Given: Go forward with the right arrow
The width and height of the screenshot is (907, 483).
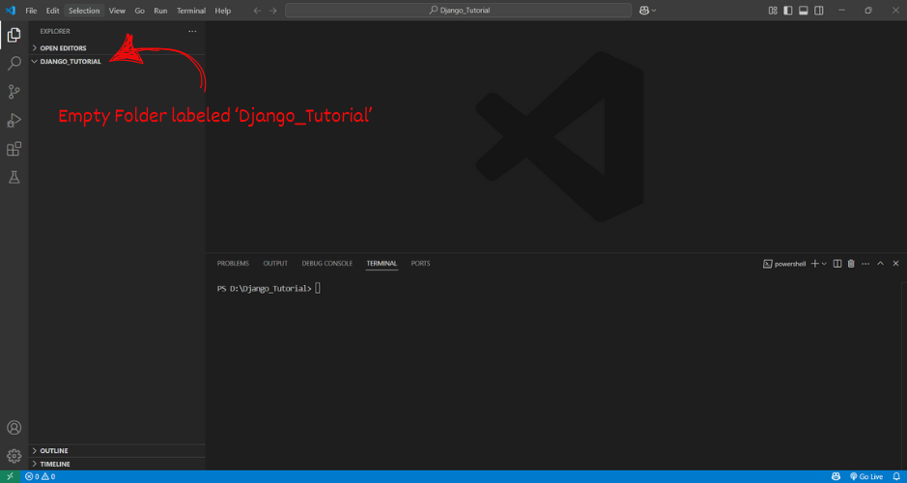Looking at the screenshot, I should [273, 11].
